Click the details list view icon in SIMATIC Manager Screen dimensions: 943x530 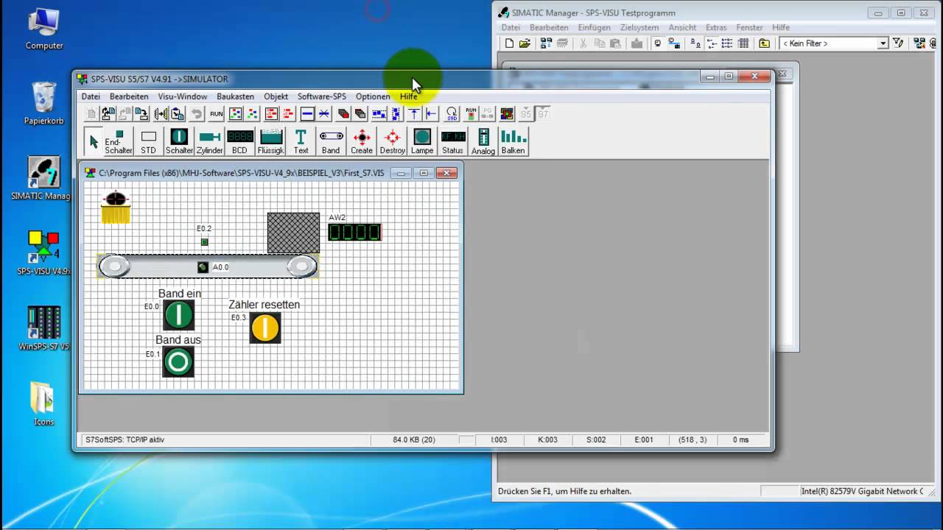pyautogui.click(x=743, y=43)
